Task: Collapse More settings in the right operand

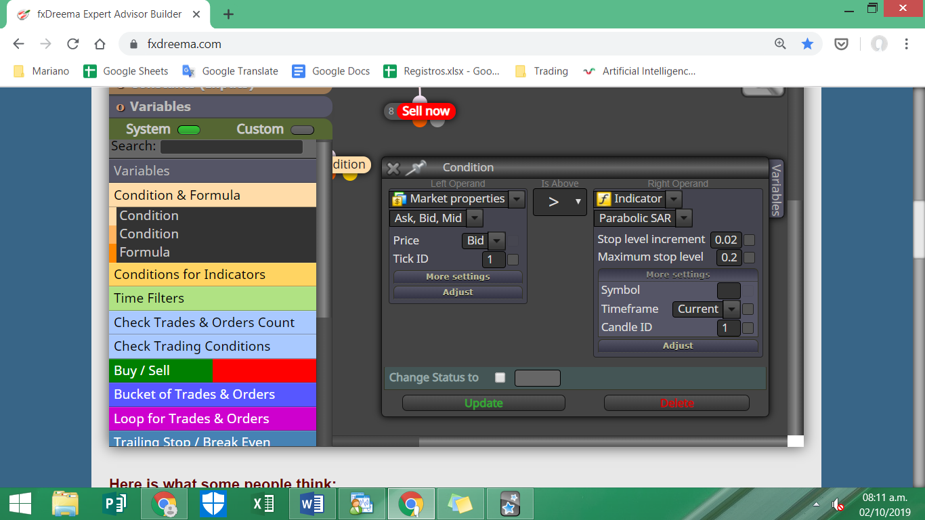Action: [x=678, y=275]
